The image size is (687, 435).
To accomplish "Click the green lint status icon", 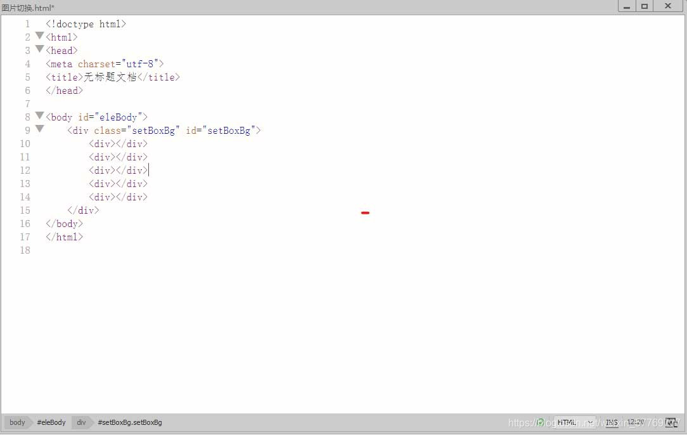I will [541, 422].
